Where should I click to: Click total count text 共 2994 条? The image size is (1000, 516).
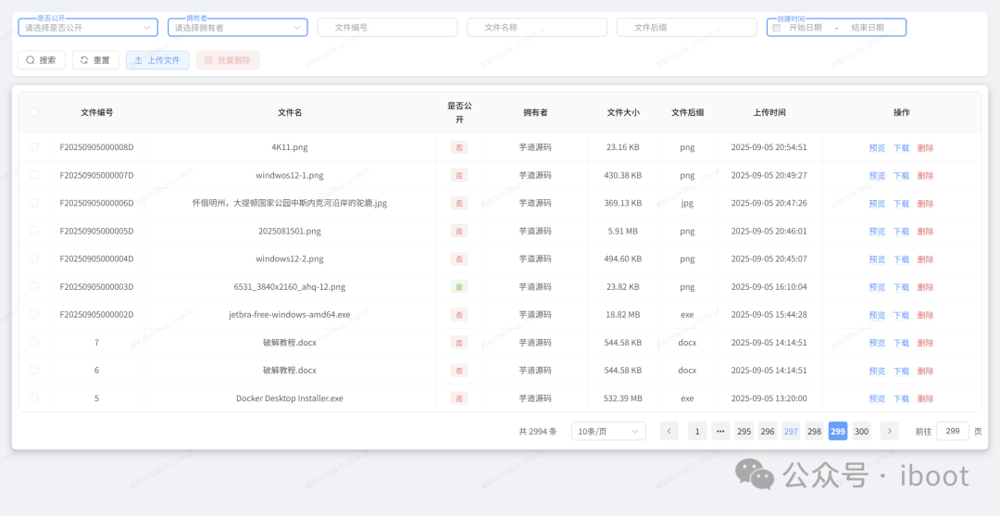538,431
